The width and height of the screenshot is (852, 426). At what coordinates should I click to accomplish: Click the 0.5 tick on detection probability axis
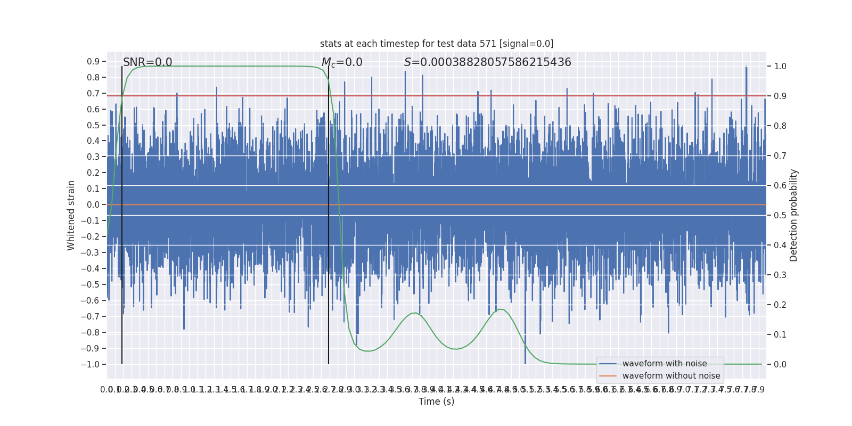780,216
